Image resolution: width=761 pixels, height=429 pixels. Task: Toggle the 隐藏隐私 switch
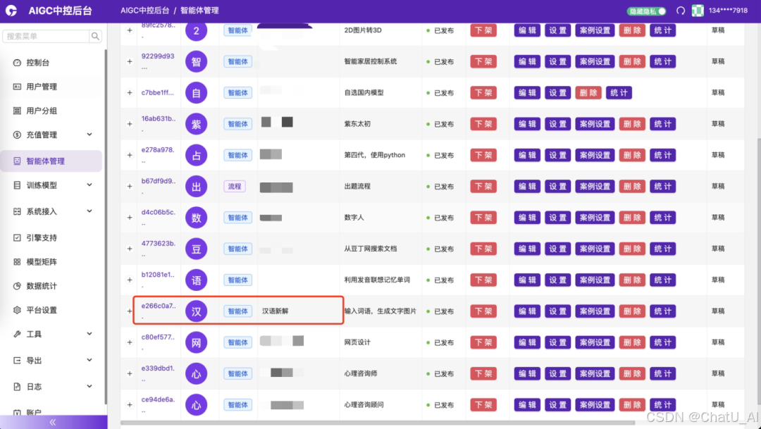(647, 11)
